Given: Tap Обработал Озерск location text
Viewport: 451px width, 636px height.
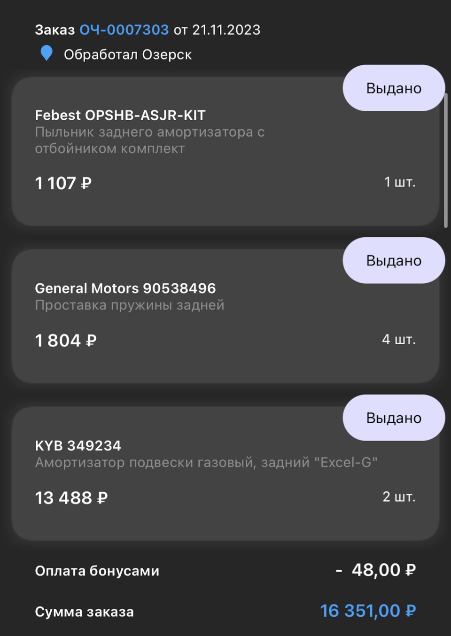Looking at the screenshot, I should 128,55.
